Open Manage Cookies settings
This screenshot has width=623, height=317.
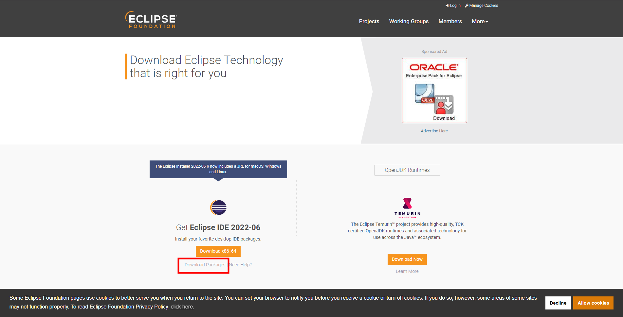pyautogui.click(x=481, y=6)
